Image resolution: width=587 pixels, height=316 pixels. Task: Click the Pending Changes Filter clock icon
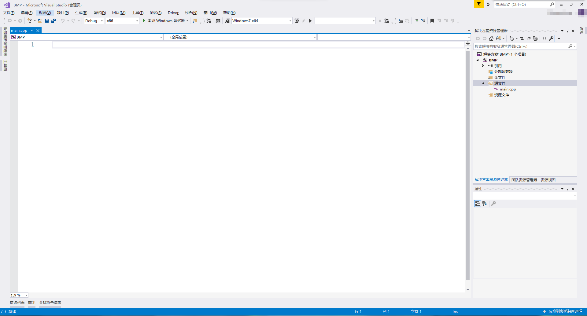coord(512,39)
